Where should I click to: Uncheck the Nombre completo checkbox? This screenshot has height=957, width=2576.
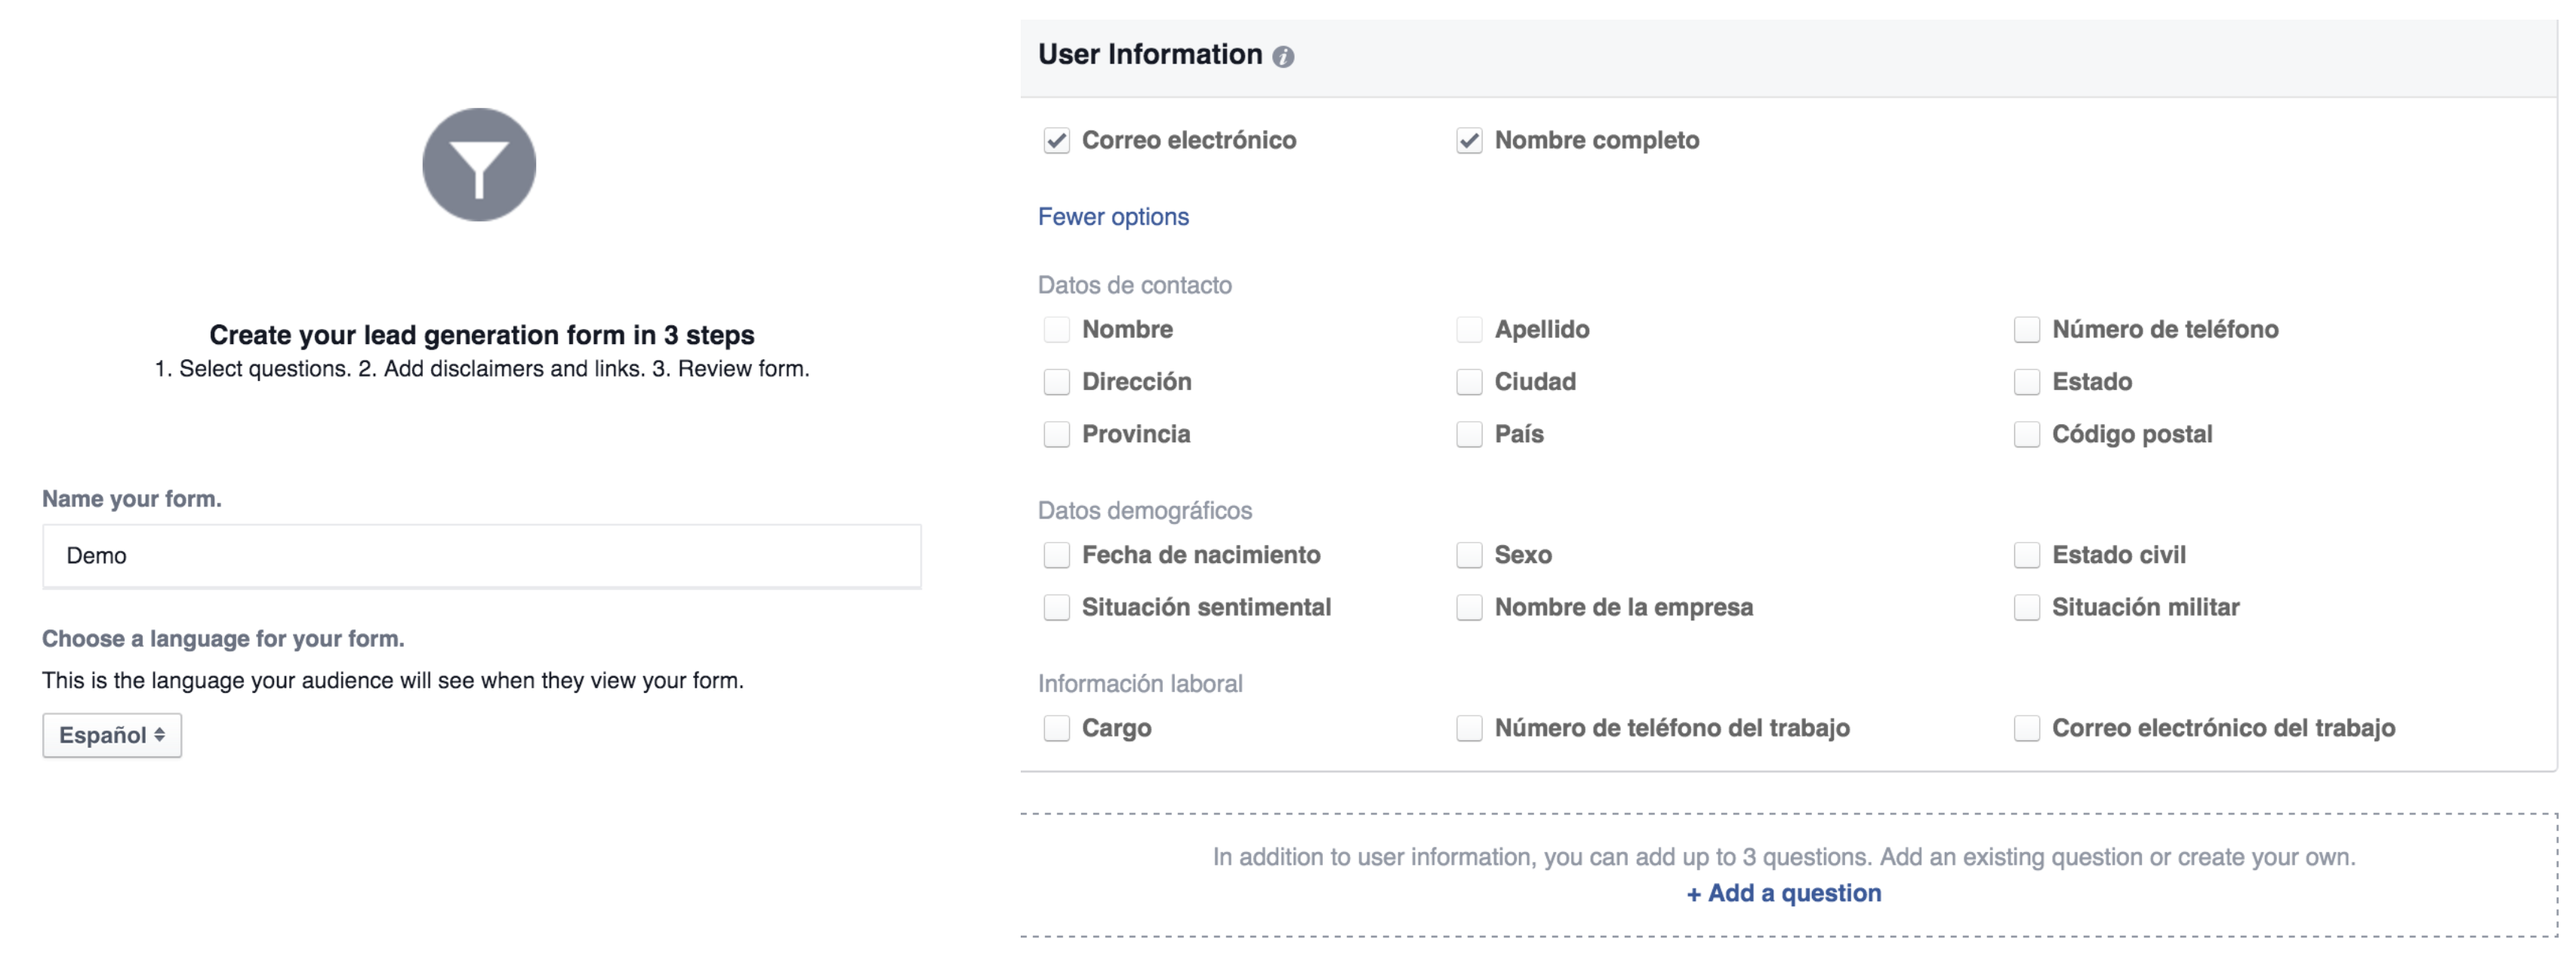1469,141
